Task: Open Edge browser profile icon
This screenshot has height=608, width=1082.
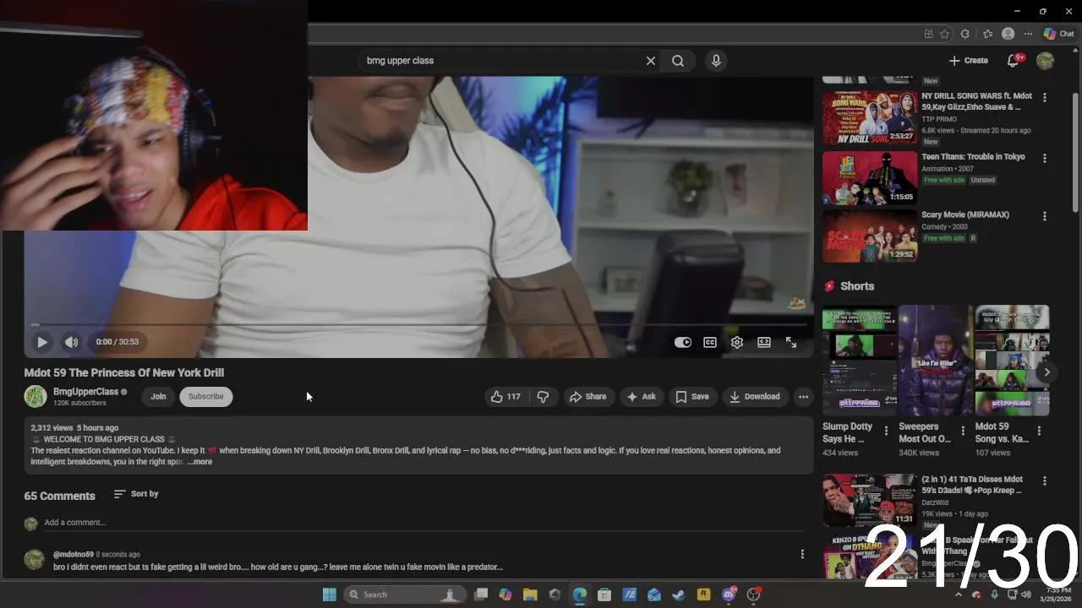Action: coord(1008,34)
